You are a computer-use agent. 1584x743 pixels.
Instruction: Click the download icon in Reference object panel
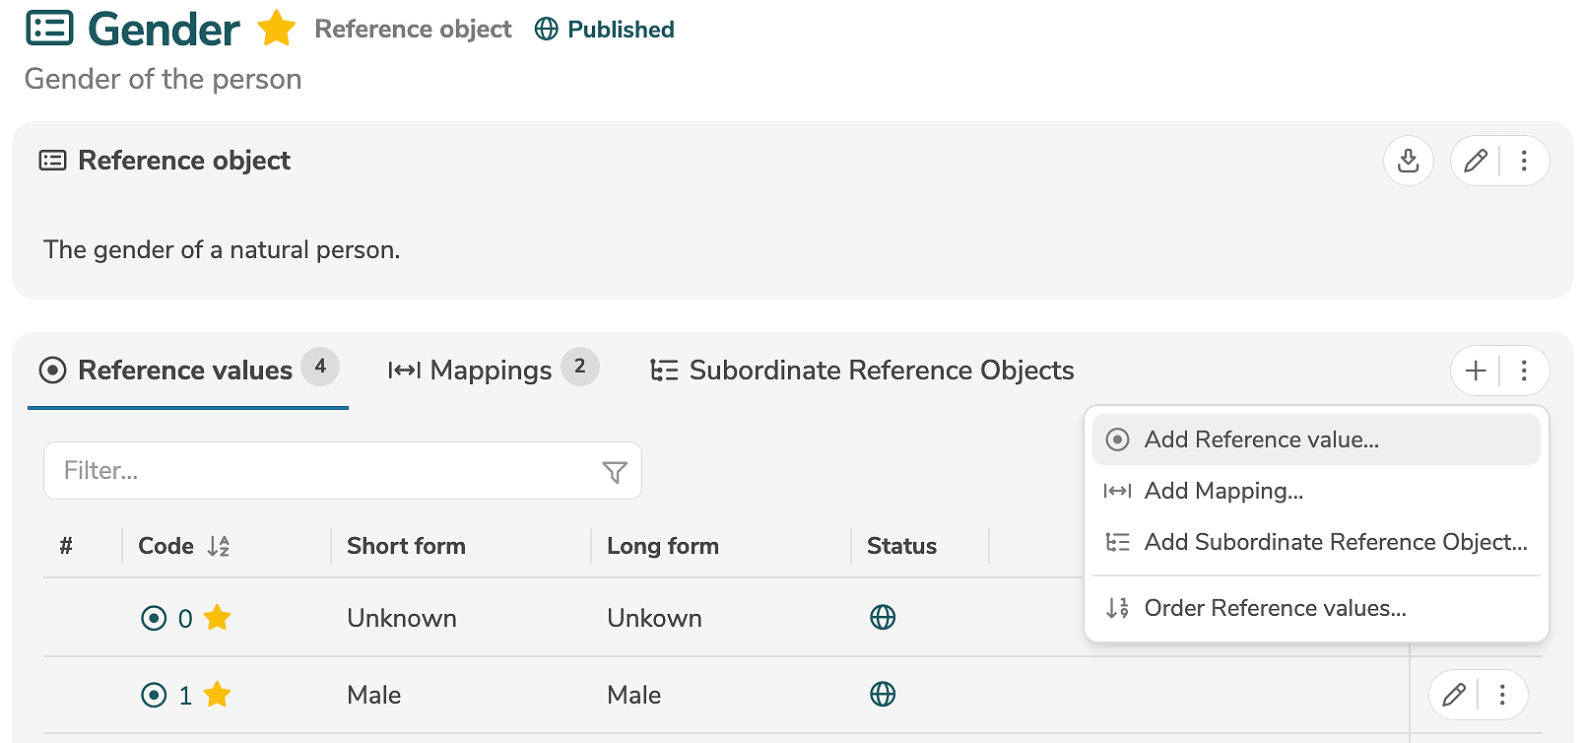[1408, 161]
